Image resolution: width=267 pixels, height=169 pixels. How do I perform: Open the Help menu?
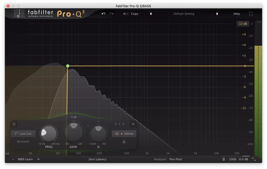point(237,14)
